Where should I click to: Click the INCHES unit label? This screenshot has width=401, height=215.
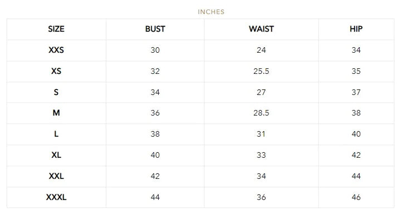click(x=211, y=12)
